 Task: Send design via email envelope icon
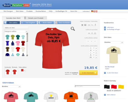click(x=89, y=25)
